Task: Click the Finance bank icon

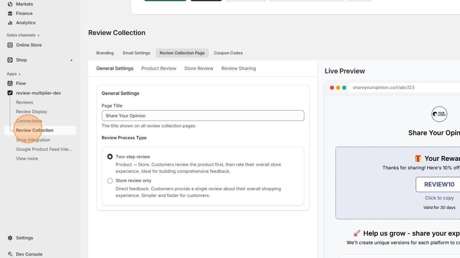Action: click(x=10, y=14)
